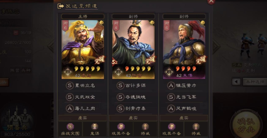
Task: Tap the 将威 icon under 陈宫
Action: pos(145,127)
